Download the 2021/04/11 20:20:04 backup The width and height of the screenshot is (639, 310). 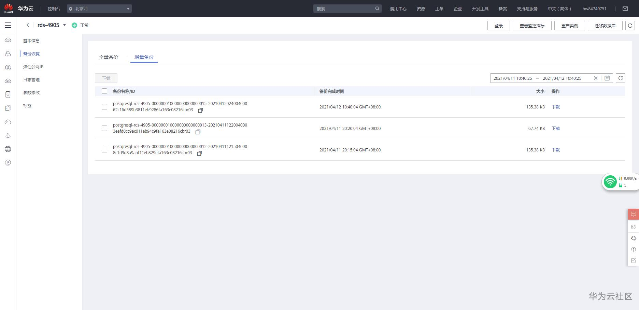tap(556, 128)
